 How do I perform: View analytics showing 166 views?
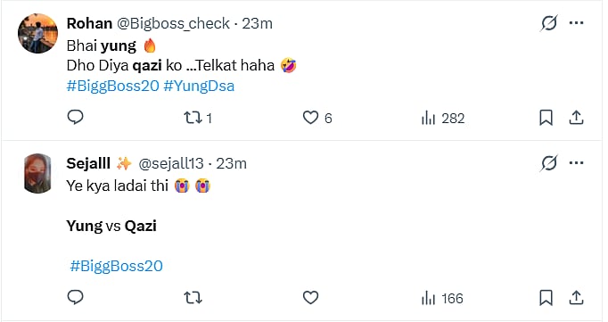(x=442, y=298)
